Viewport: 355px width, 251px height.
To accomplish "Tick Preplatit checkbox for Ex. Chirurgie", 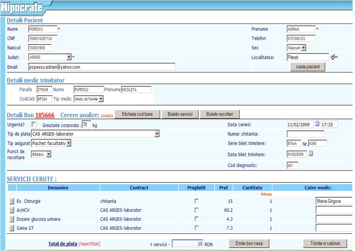I will (197, 201).
